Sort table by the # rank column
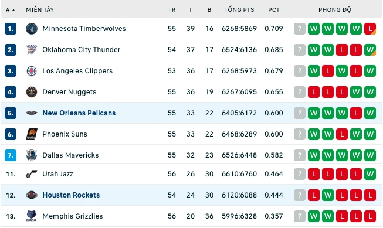This screenshot has height=228, width=383. [x=10, y=10]
